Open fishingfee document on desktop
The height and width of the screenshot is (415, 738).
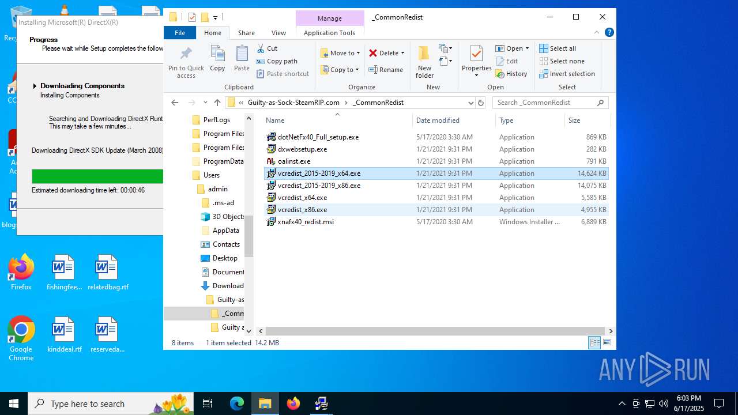(x=64, y=273)
